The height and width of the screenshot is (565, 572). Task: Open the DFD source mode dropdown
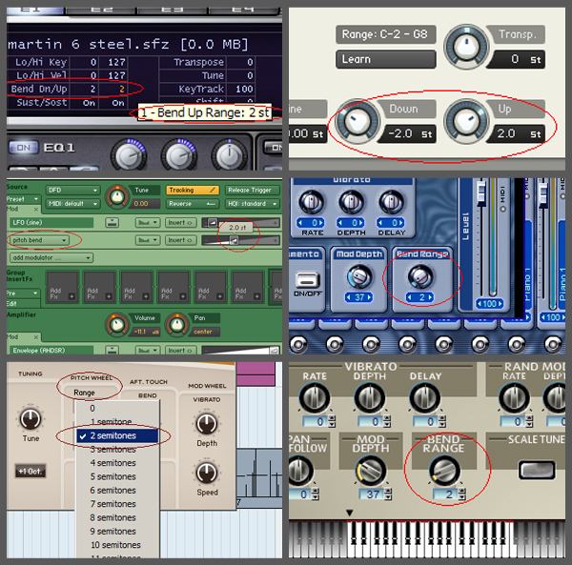(72, 191)
